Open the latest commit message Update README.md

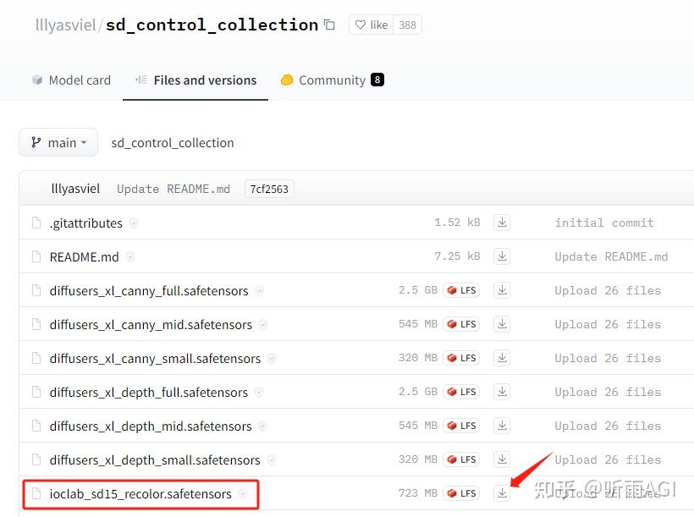pos(173,189)
